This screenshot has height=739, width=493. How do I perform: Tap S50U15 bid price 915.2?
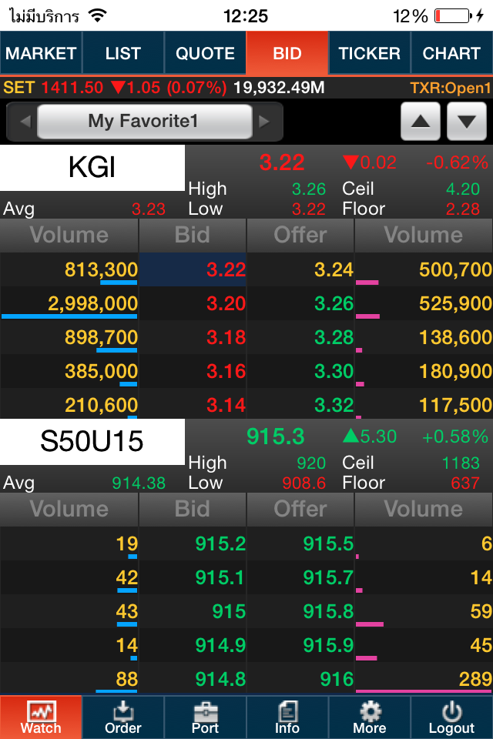coord(220,544)
